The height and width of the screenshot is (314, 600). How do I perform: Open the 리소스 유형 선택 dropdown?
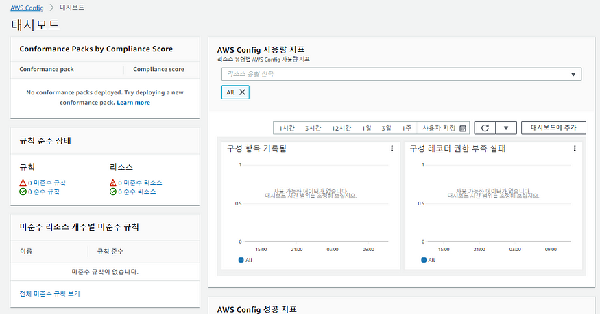pos(401,74)
